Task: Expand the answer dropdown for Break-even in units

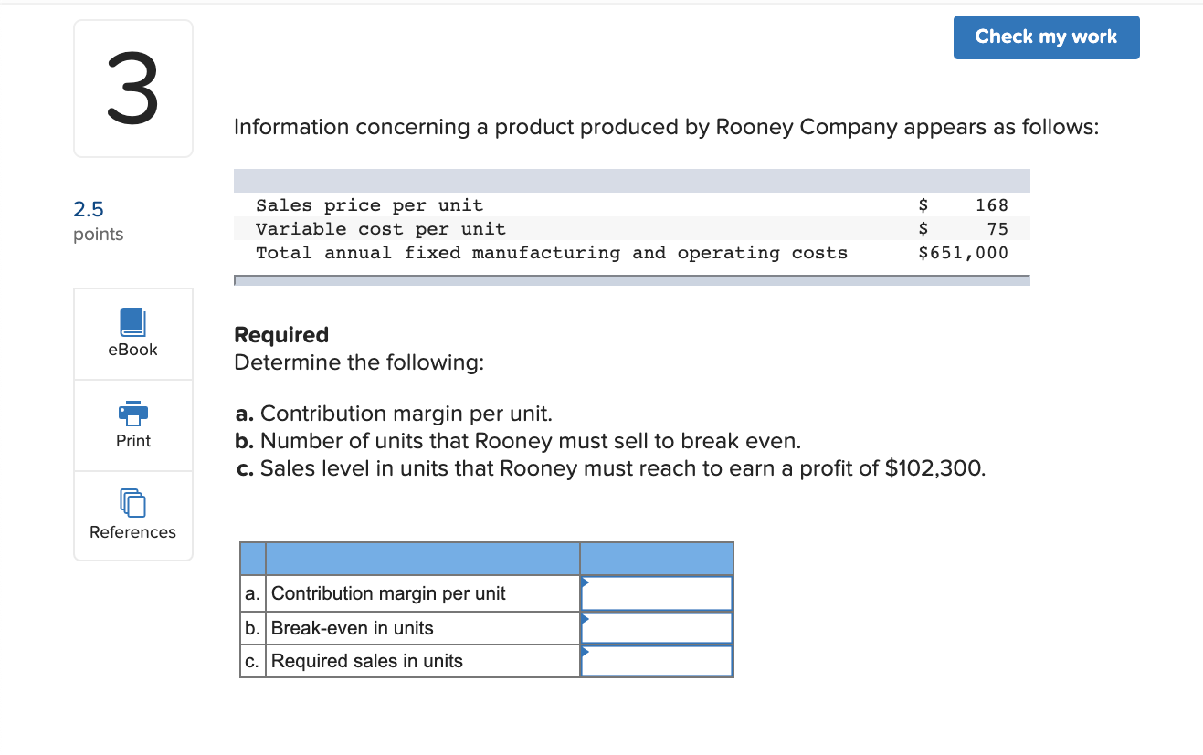Action: pos(586,619)
